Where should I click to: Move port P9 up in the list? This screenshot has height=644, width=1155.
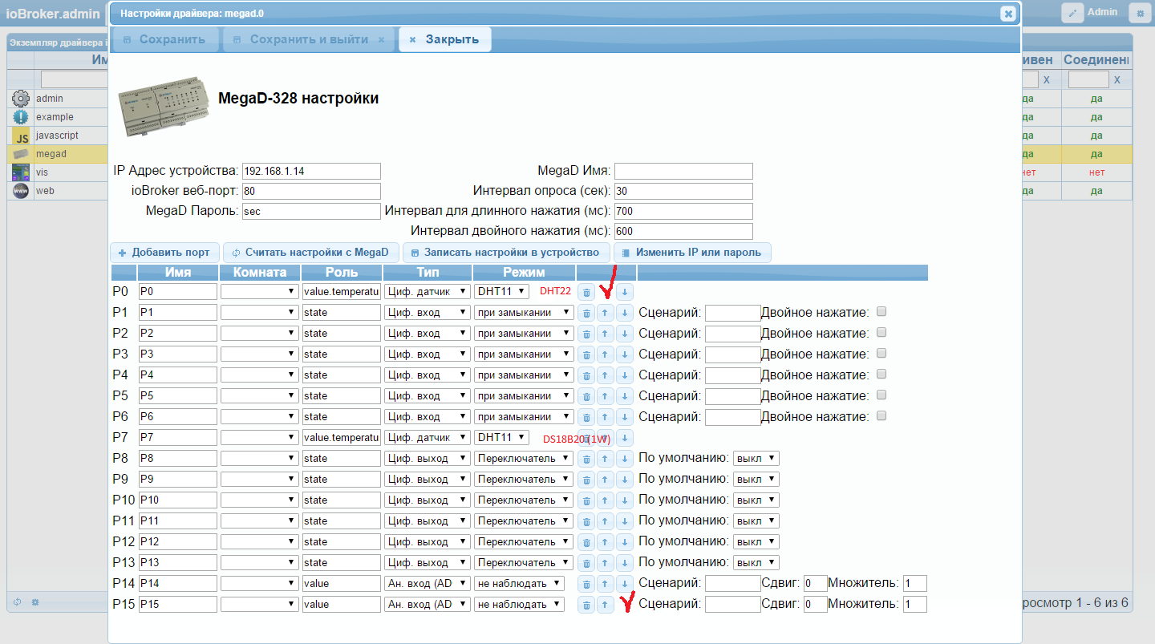[x=606, y=479]
